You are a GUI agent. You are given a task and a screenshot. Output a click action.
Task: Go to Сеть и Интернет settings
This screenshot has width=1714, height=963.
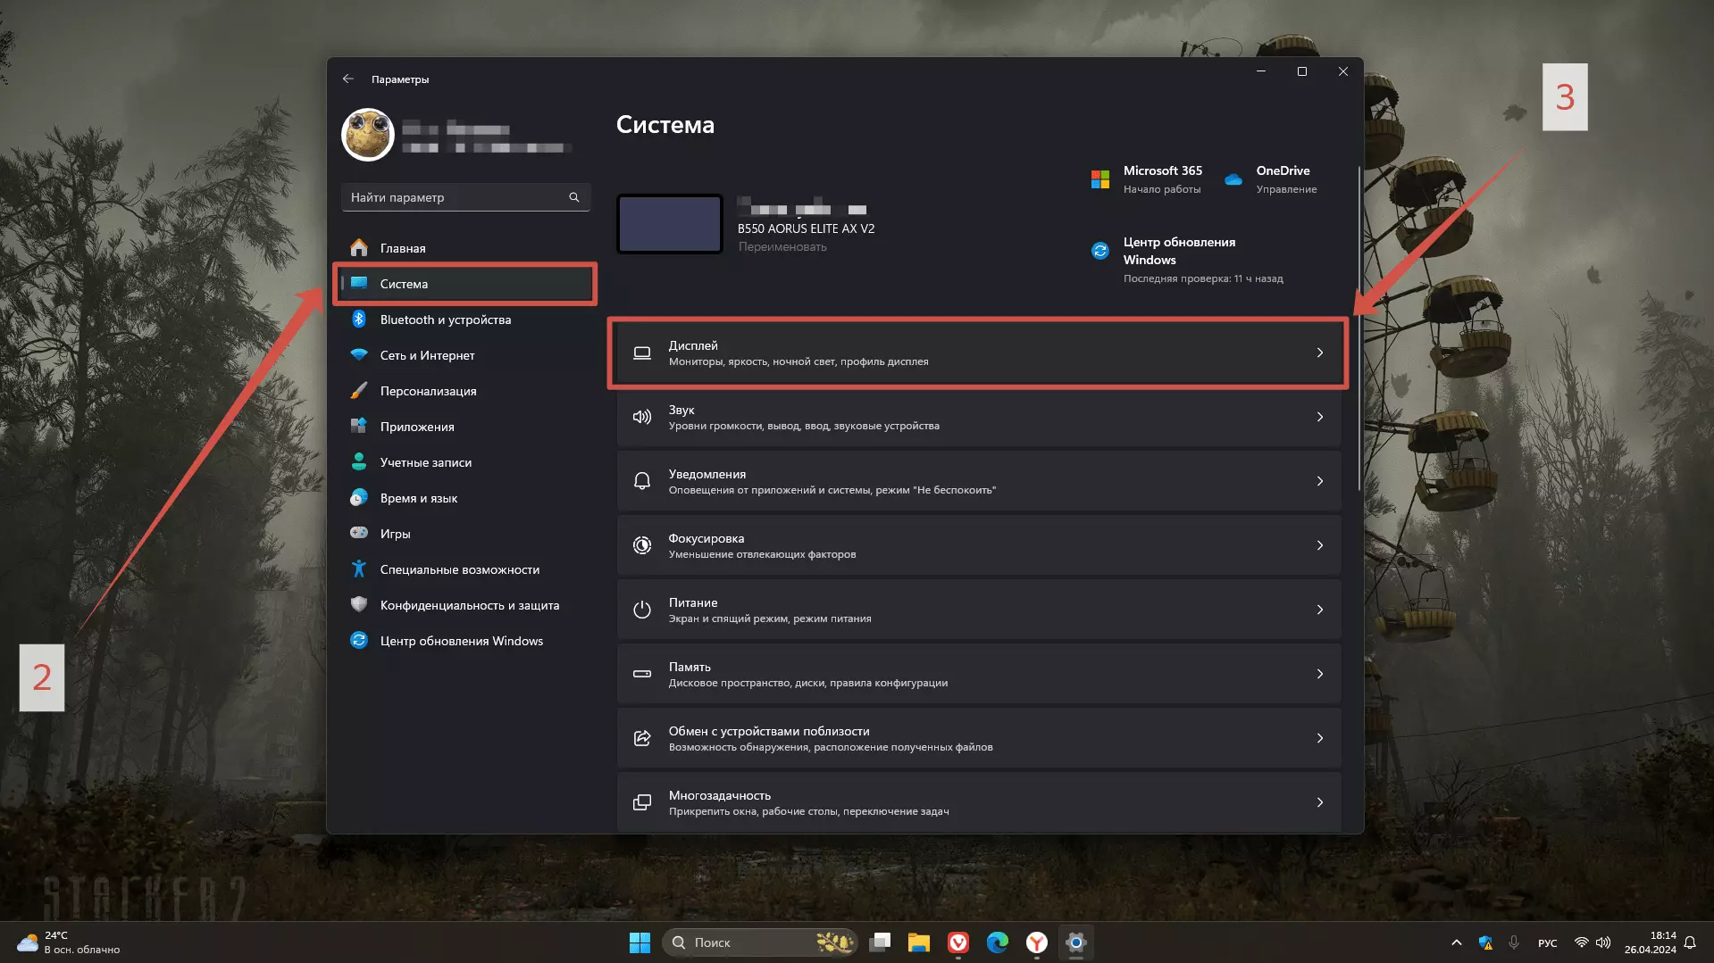[465, 355]
